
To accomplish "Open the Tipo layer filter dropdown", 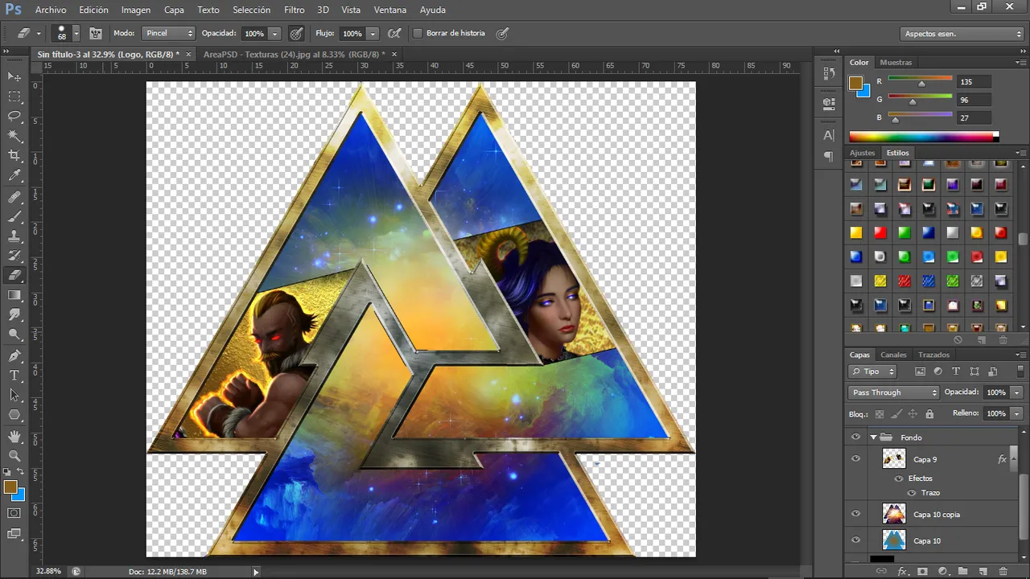I will point(872,372).
